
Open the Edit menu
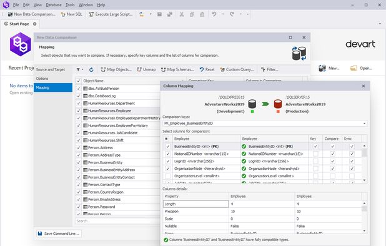tap(26, 5)
